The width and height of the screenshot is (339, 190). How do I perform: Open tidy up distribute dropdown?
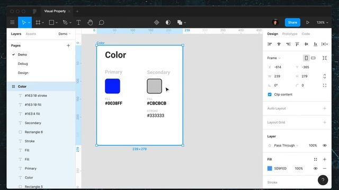point(325,44)
